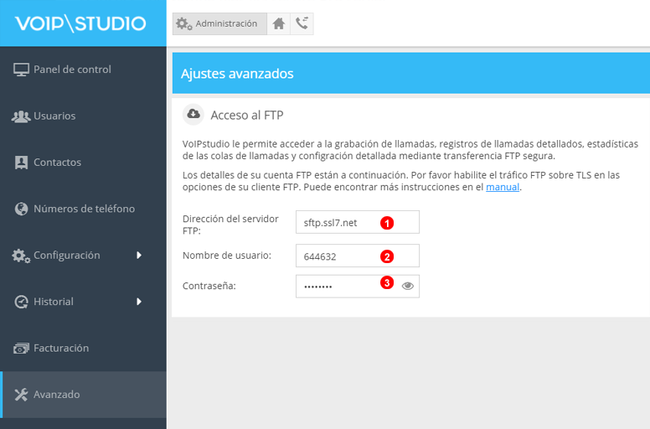
Task: Click the Avanzado wrench icon
Action: [22, 394]
